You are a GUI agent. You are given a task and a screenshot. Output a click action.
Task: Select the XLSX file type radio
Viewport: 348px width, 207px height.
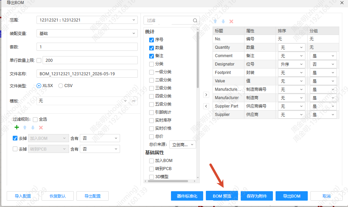tap(39, 86)
